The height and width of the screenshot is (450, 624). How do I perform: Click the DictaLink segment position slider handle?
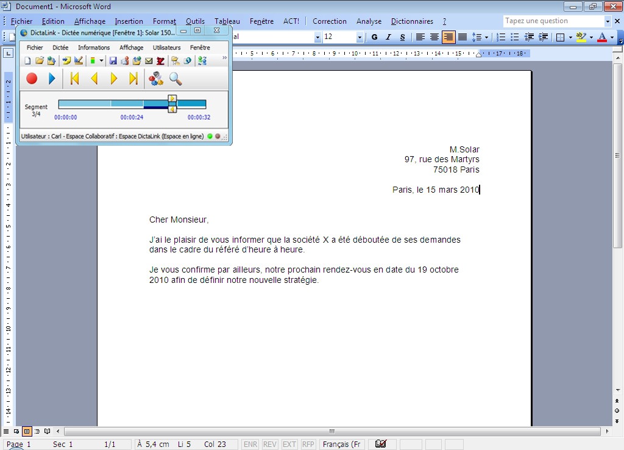pos(172,104)
